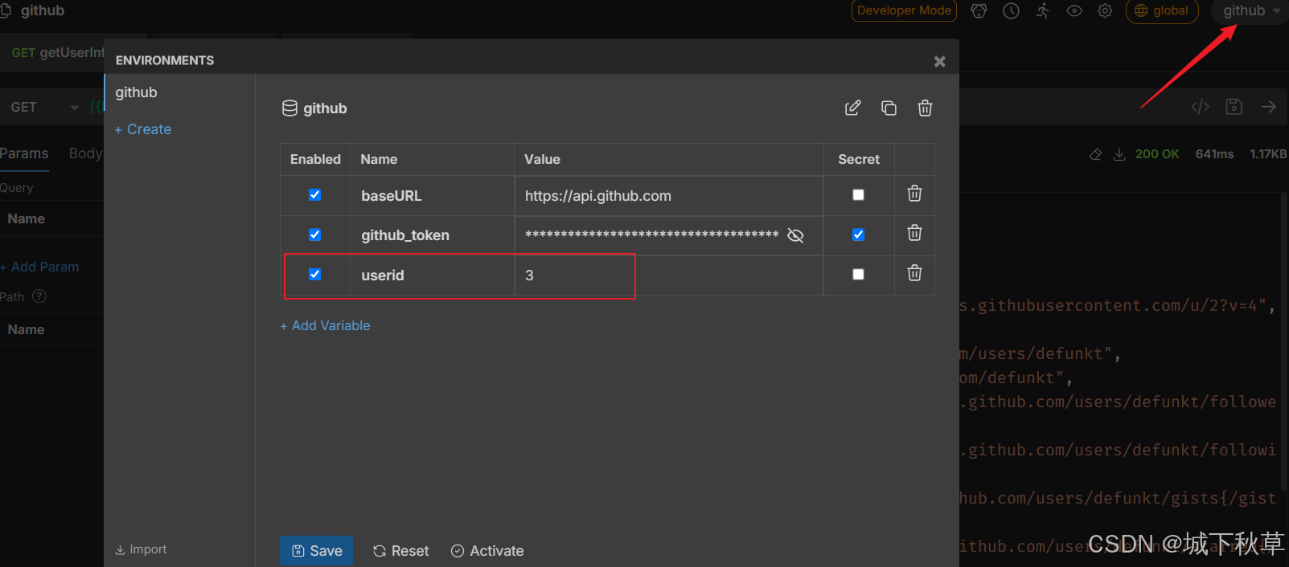The image size is (1289, 567).
Task: Click the eye preview icon in top bar
Action: point(1074,10)
